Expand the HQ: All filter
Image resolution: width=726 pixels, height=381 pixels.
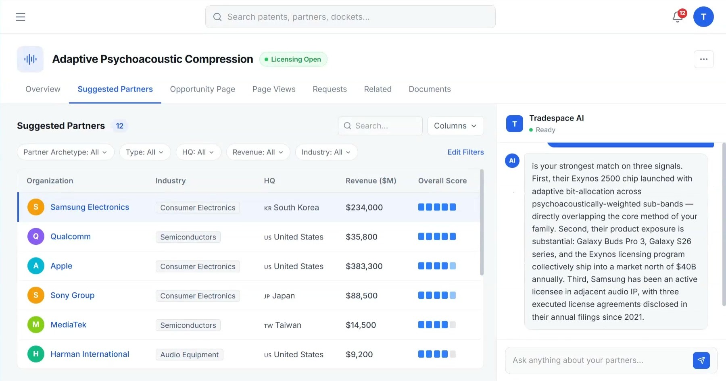click(198, 152)
